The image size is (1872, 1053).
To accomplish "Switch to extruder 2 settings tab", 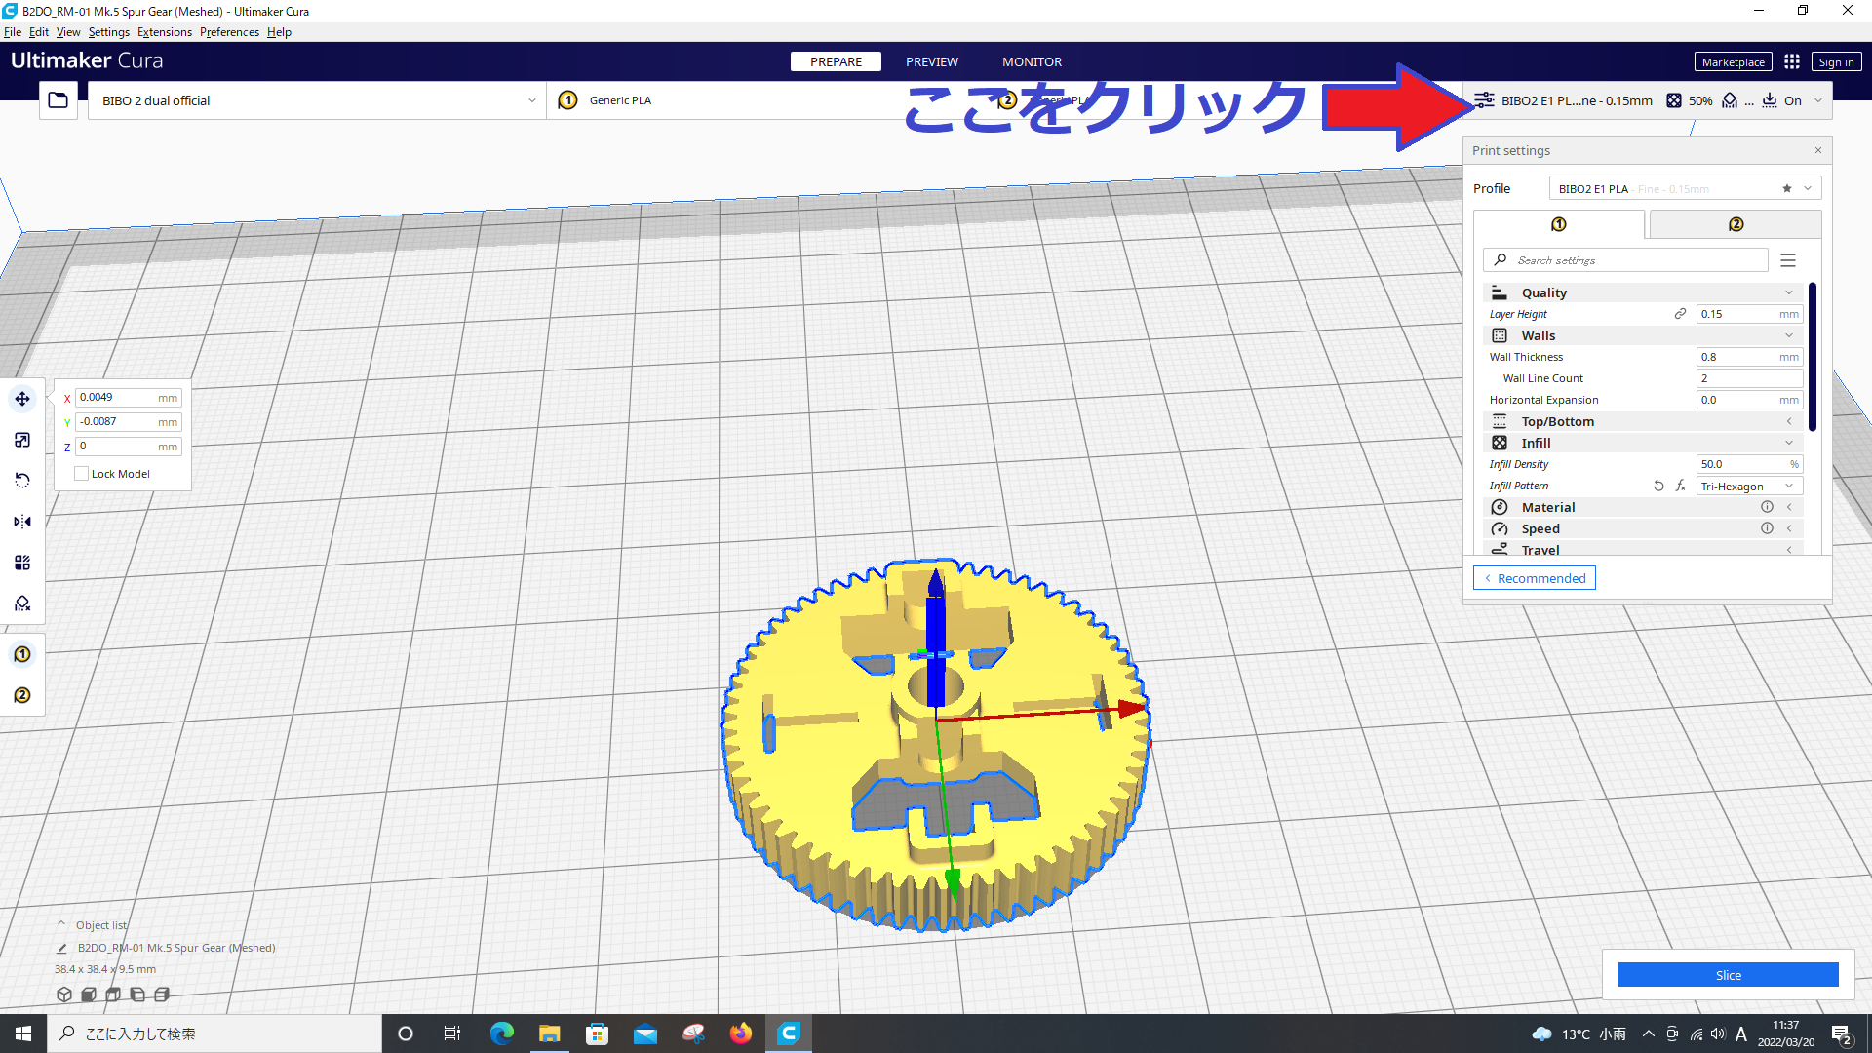I will (x=1735, y=224).
